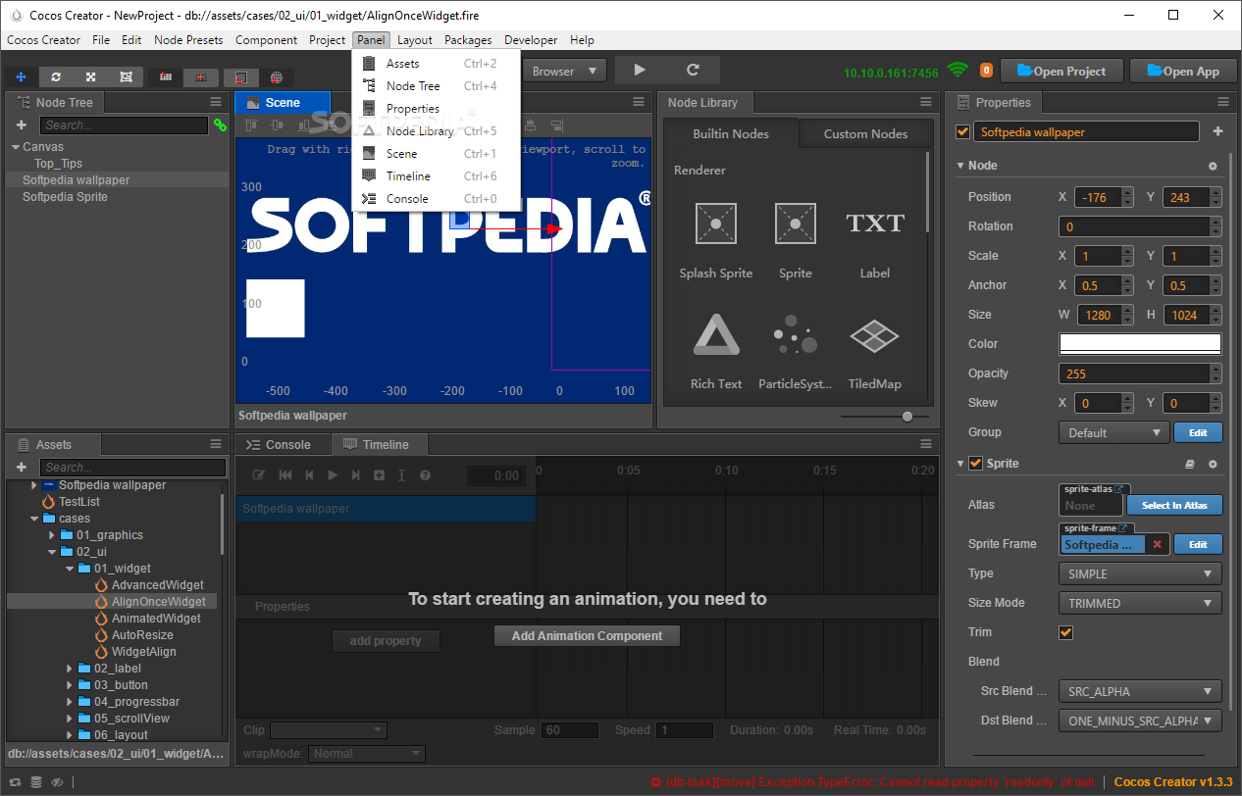1242x796 pixels.
Task: Open the Size Mode TRIMMED dropdown
Action: click(x=1140, y=603)
